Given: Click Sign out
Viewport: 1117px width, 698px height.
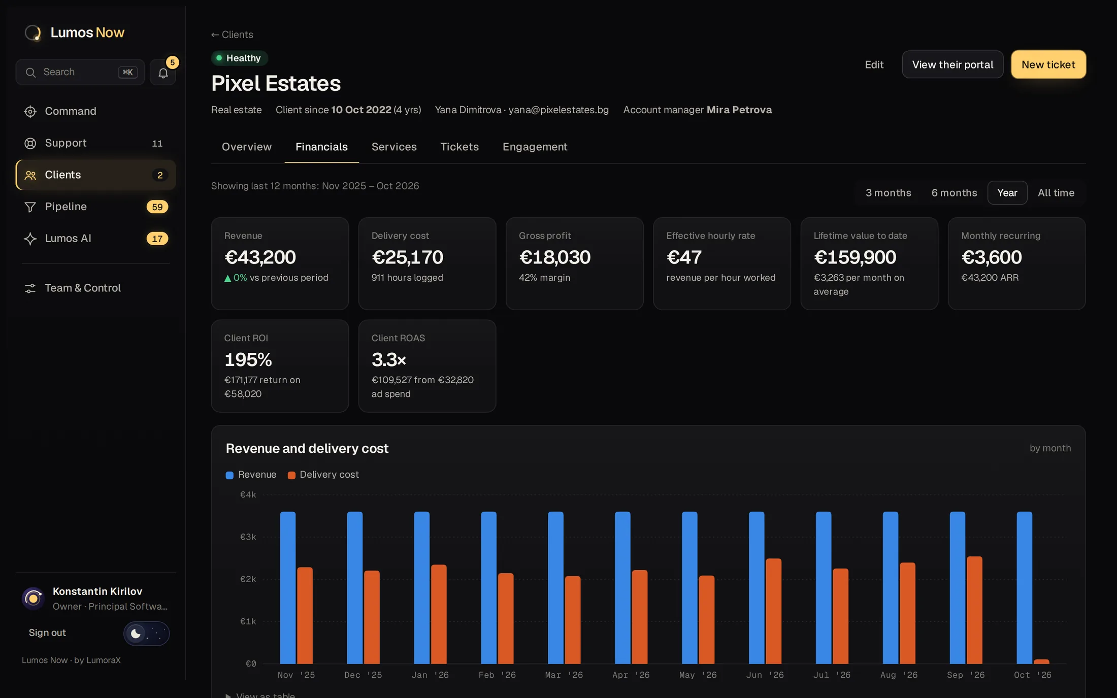Looking at the screenshot, I should pyautogui.click(x=47, y=633).
